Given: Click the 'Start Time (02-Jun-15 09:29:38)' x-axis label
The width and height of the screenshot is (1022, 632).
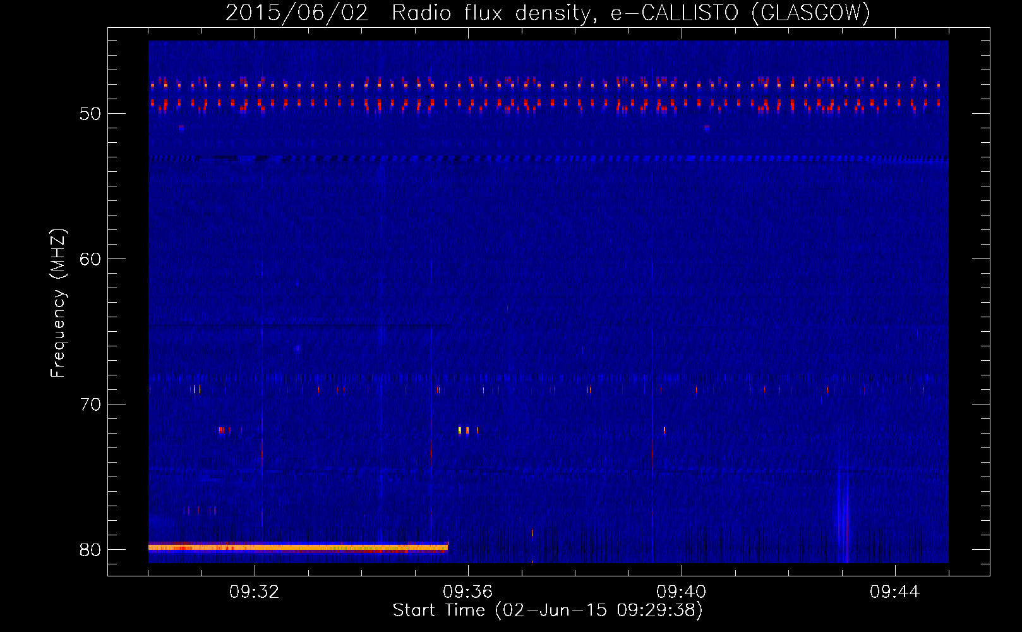Looking at the screenshot, I should [x=548, y=611].
